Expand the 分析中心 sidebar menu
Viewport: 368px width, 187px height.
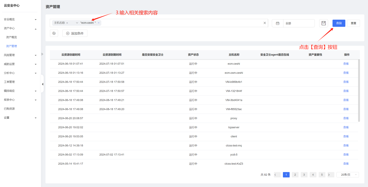click(20, 73)
